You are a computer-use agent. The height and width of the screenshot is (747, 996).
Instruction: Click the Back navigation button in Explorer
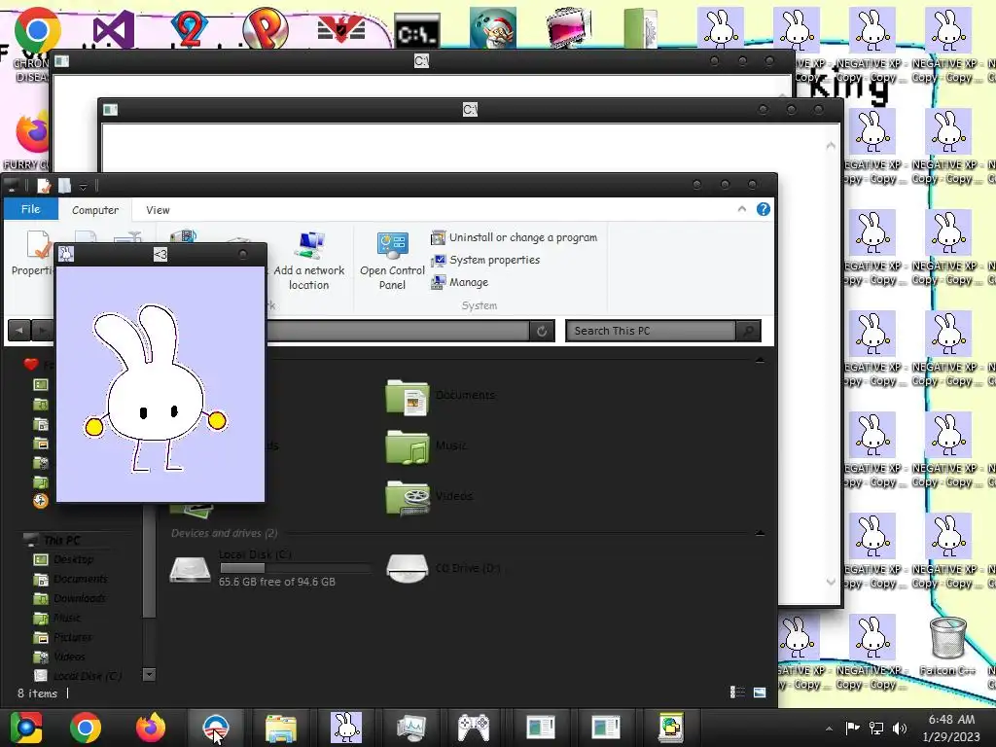coord(19,331)
